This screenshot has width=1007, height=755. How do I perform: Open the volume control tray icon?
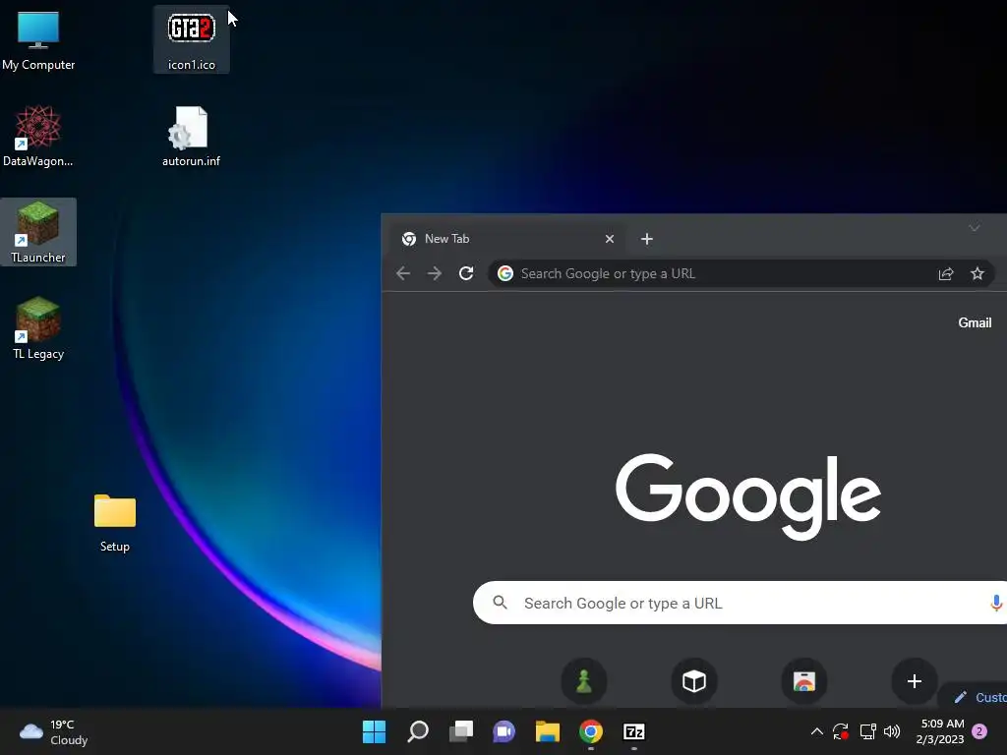(x=892, y=731)
